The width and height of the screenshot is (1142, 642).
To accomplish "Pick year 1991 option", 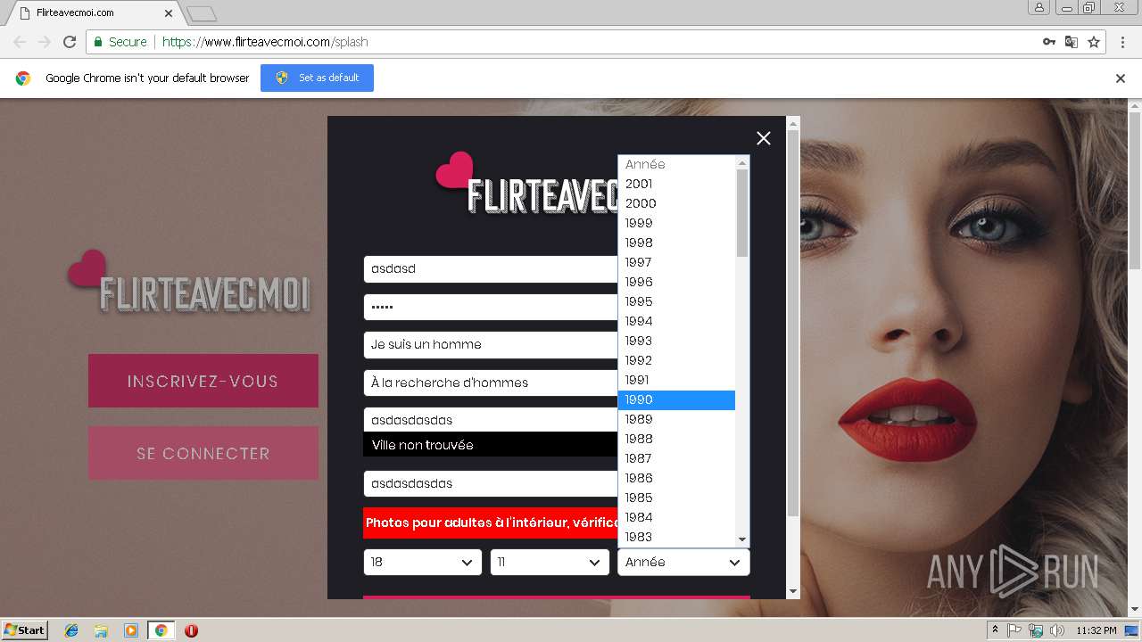I will tap(676, 380).
